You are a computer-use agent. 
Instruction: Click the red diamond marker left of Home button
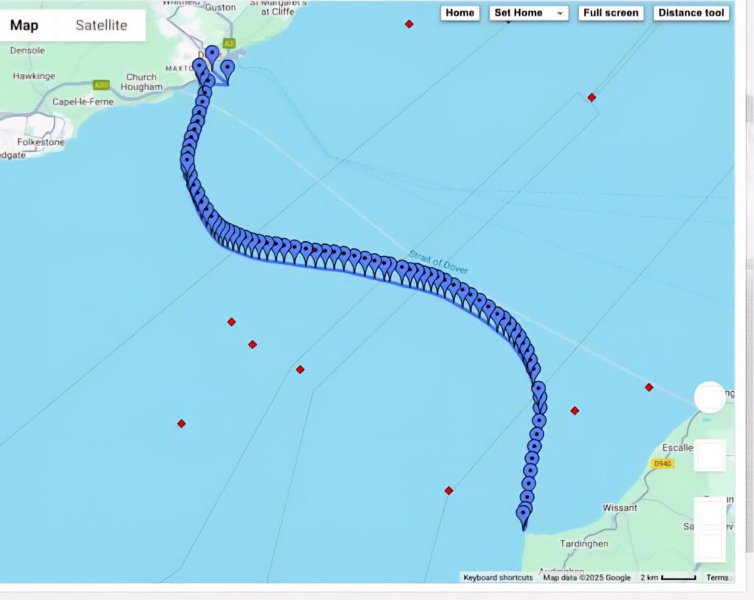pos(409,24)
